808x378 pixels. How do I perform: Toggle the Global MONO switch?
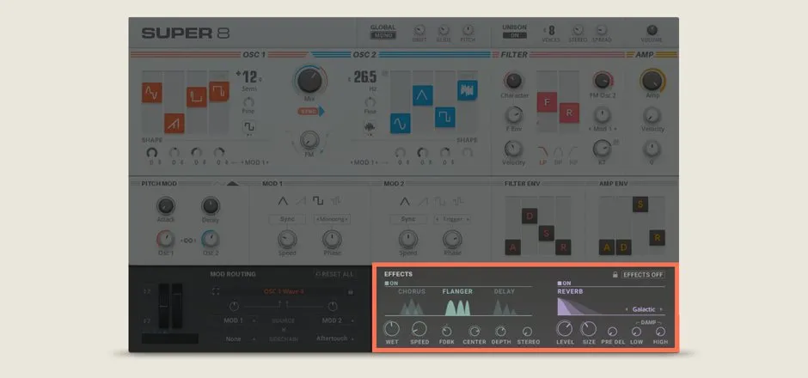coord(383,35)
